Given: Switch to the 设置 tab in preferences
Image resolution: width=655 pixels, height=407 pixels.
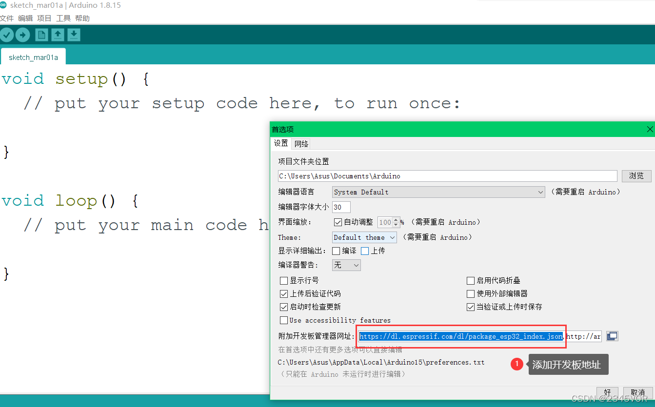Looking at the screenshot, I should (x=281, y=143).
